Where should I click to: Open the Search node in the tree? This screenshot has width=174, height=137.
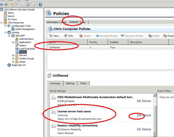[x=11, y=16]
